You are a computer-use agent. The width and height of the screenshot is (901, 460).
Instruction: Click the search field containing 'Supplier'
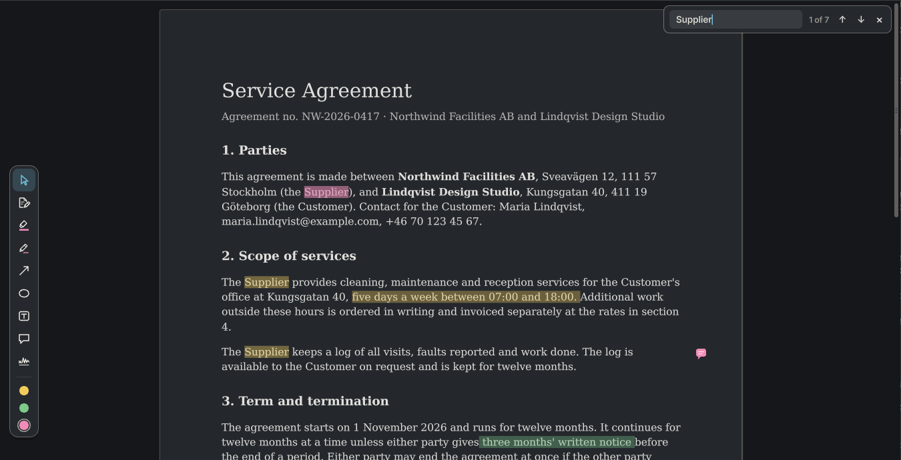pyautogui.click(x=735, y=19)
